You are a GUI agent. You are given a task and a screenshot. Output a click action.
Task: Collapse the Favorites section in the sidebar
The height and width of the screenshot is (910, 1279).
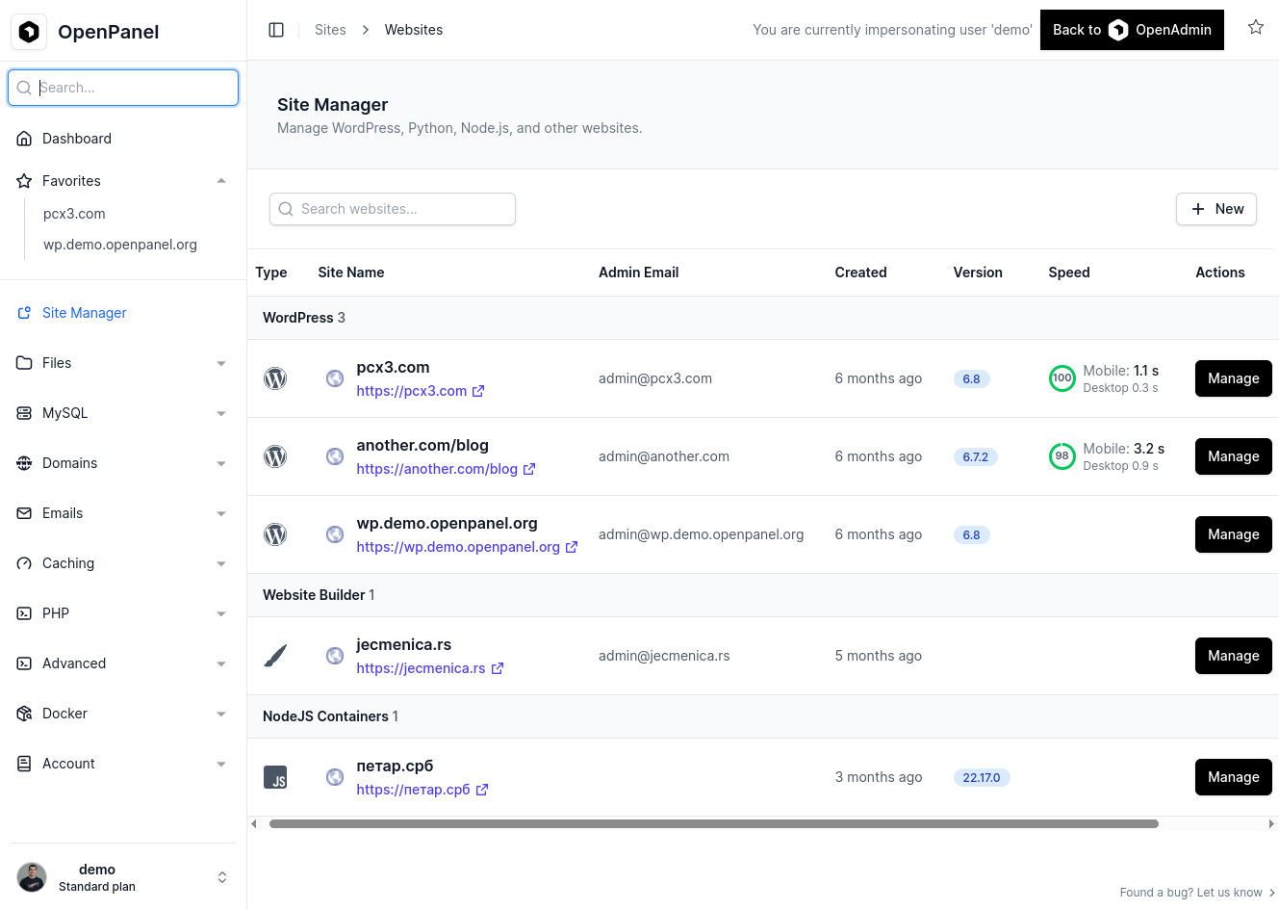coord(220,180)
